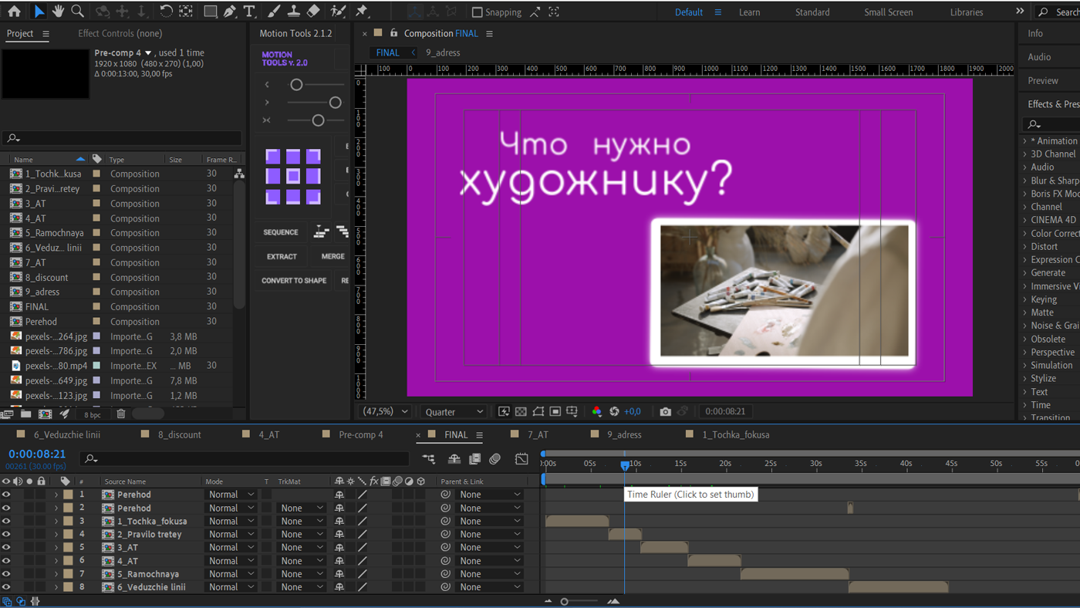Click the CONVERT TO SHAPE button
This screenshot has width=1080, height=608.
click(x=293, y=281)
